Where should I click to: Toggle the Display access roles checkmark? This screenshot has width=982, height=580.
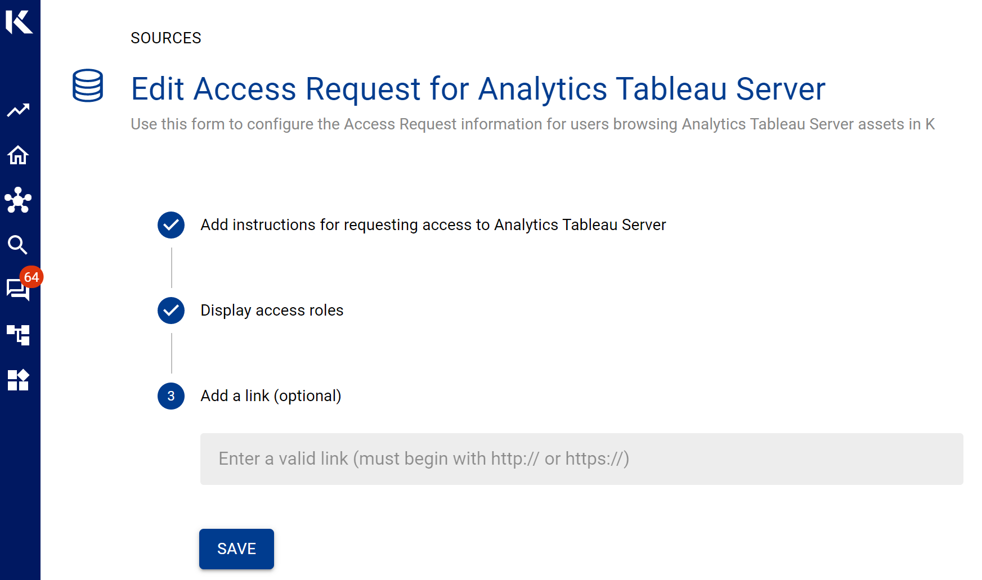point(171,311)
